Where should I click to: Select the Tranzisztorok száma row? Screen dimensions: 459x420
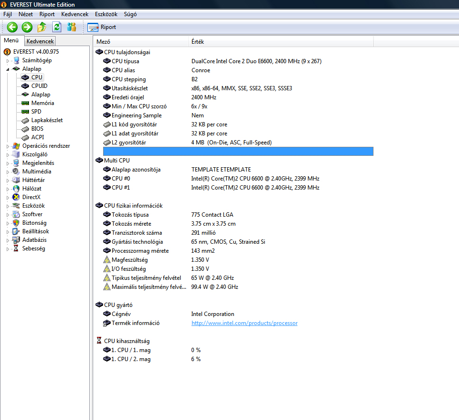click(238, 233)
